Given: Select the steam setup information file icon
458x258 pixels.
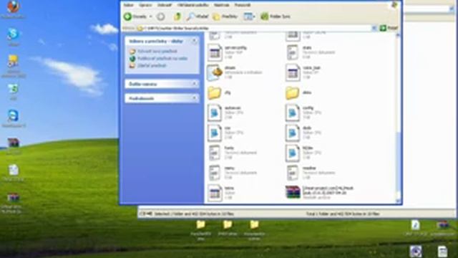Looking at the screenshot, I should point(215,72).
